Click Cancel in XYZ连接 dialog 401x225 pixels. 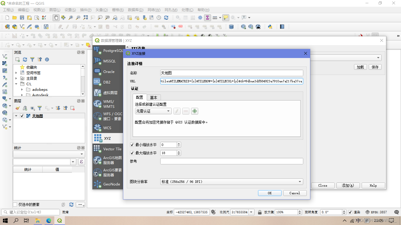click(295, 193)
